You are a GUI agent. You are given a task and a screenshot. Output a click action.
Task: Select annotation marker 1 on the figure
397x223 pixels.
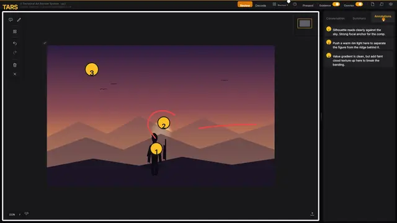(156, 149)
